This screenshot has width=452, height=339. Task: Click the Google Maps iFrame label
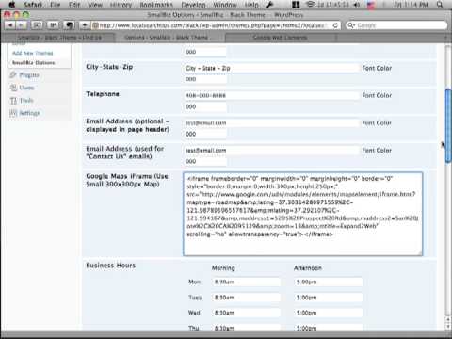coord(127,180)
